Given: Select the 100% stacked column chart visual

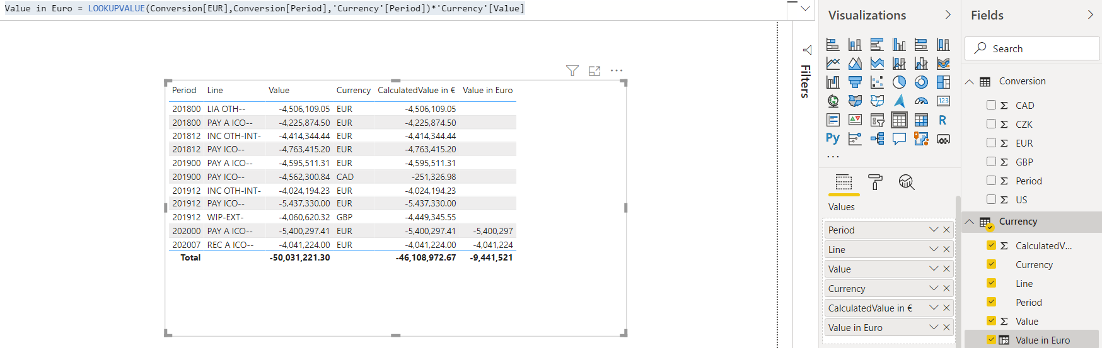Looking at the screenshot, I should 943,45.
